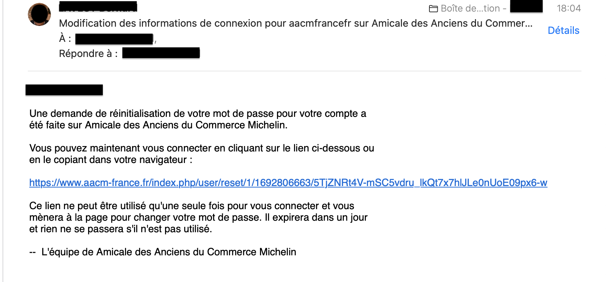Click the 18:04 timestamp

[x=569, y=8]
